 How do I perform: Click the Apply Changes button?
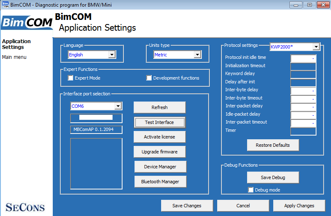coord(299,206)
